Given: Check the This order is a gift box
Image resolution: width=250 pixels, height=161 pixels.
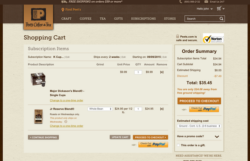Looking at the screenshot, I should pyautogui.click(x=178, y=145).
